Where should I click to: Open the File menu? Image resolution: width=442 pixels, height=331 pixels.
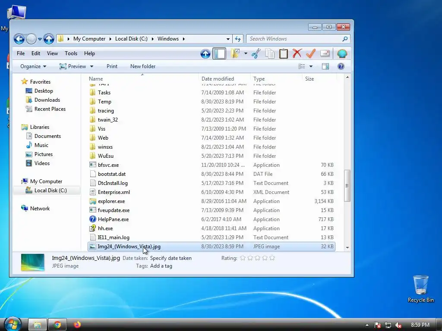pyautogui.click(x=21, y=53)
